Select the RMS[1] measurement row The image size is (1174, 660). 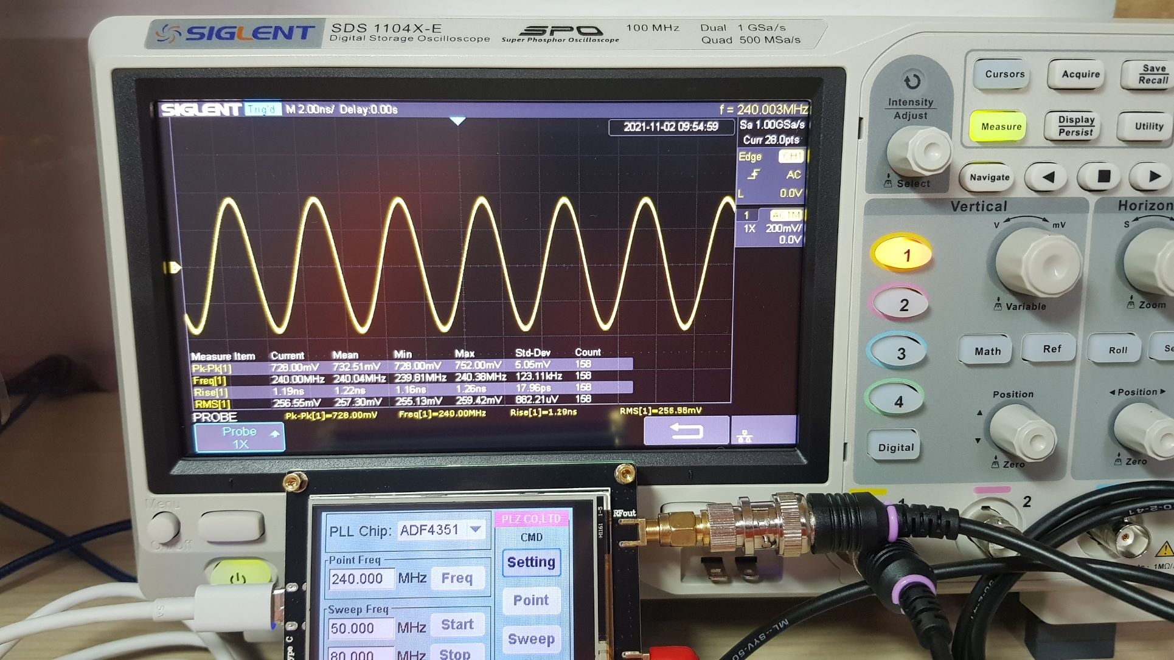[412, 401]
